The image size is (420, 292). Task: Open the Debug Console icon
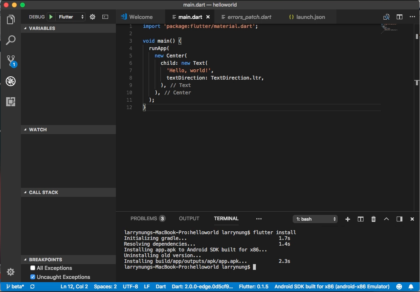coord(105,17)
